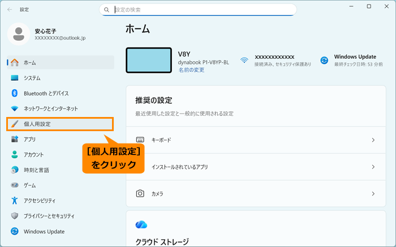Viewport: 396px width, 247px height.
Task: Expand インストールされているアプリ row chevron
Action: click(x=373, y=167)
